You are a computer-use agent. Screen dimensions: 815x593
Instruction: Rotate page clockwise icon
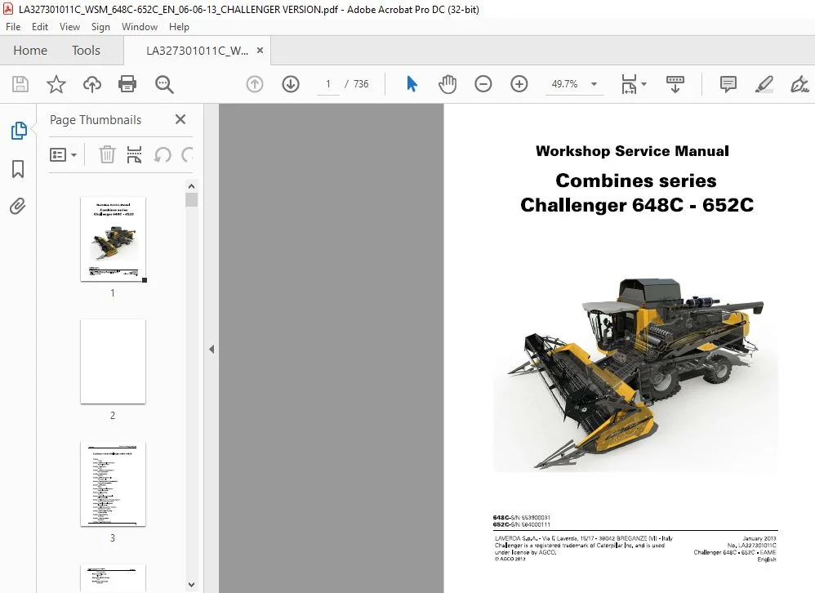click(x=187, y=154)
